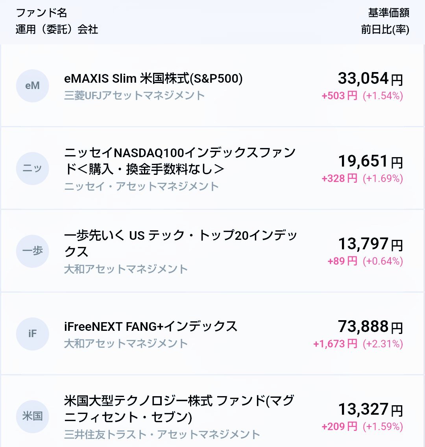This screenshot has width=425, height=447.
Task: Select the 73,888円 price value
Action: click(370, 326)
